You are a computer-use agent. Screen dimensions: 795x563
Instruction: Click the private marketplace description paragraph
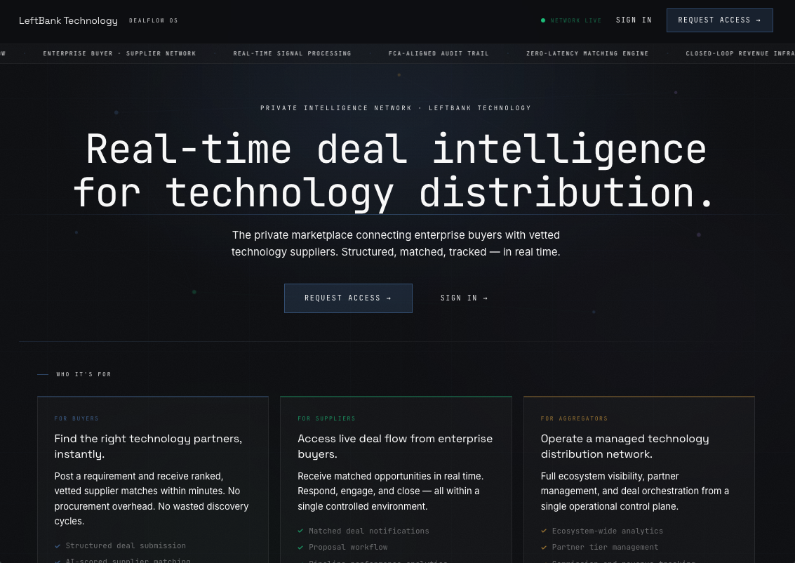click(396, 244)
